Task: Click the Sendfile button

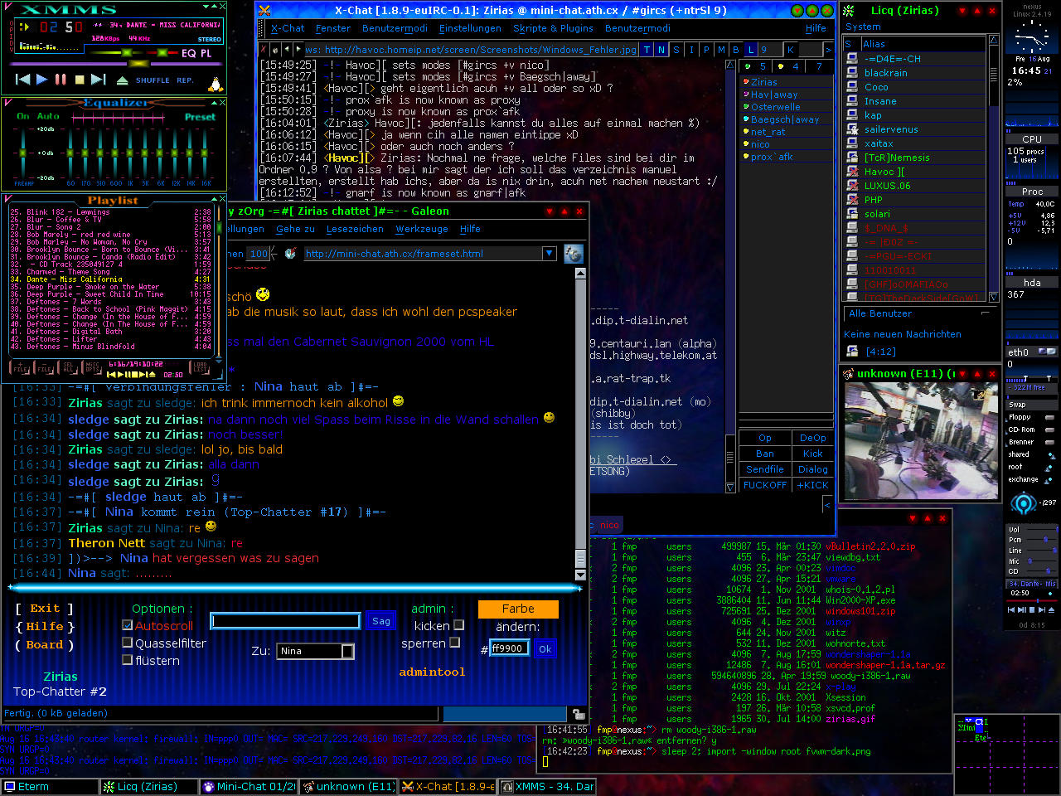Action: coord(765,469)
